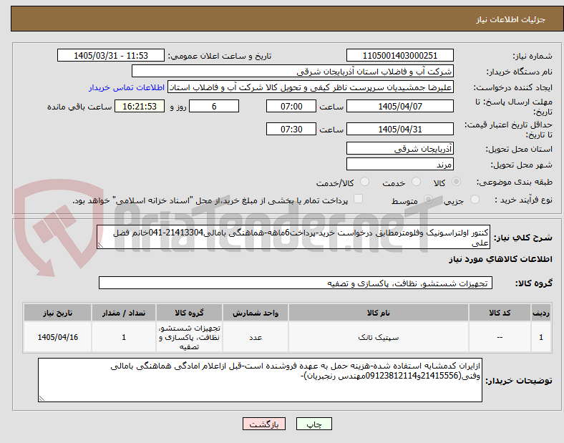Select the خدمت radio button
Image resolution: width=564 pixels, height=443 pixels.
click(416, 182)
